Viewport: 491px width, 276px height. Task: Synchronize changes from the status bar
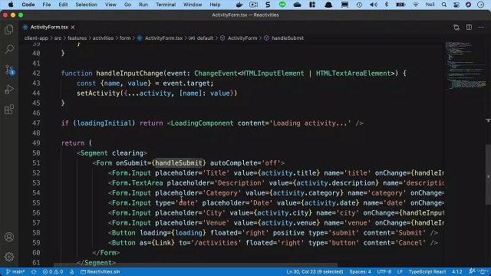pyautogui.click(x=34, y=271)
